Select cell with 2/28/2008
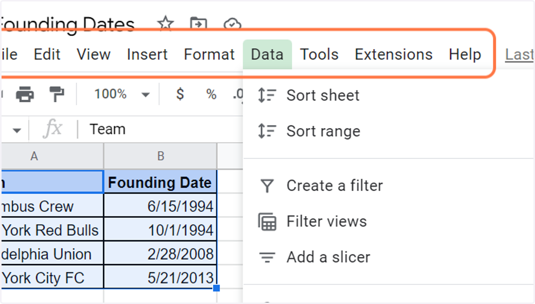The width and height of the screenshot is (535, 304). [x=160, y=254]
